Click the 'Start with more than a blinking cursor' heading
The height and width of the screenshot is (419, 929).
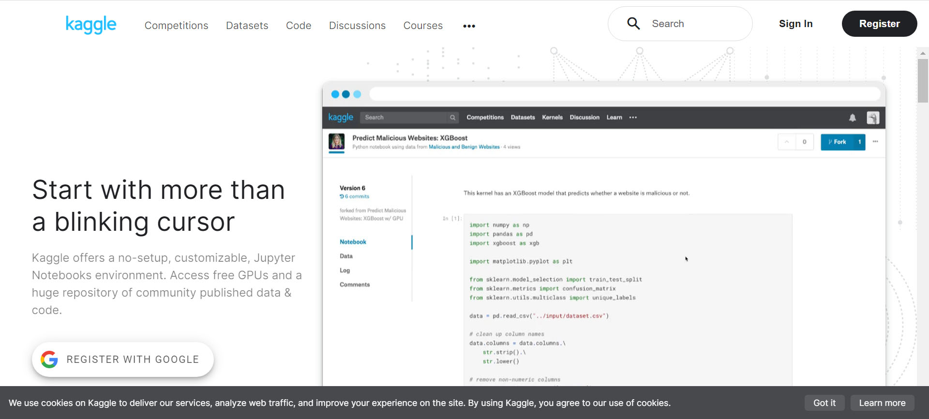[159, 206]
